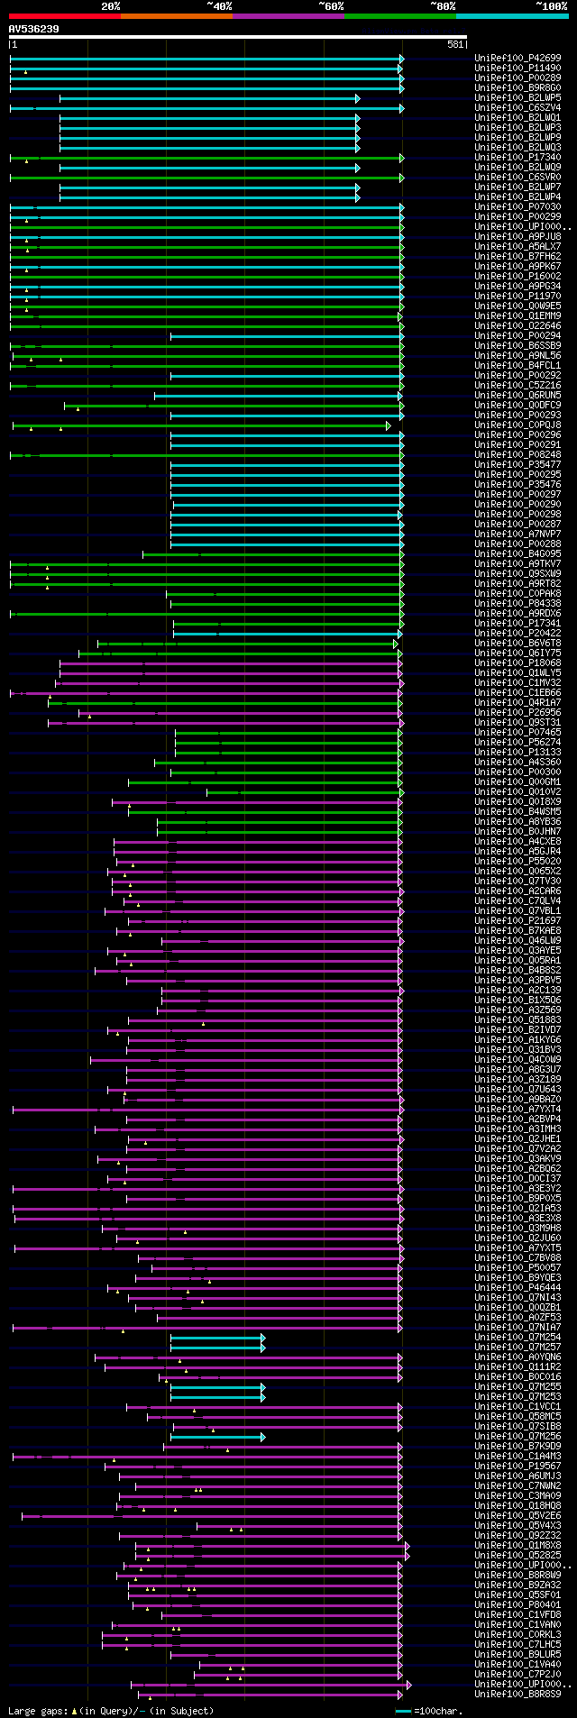The image size is (577, 1718).
Task: Click the UniRef100_Q0W9E5 label
Action: tap(517, 306)
